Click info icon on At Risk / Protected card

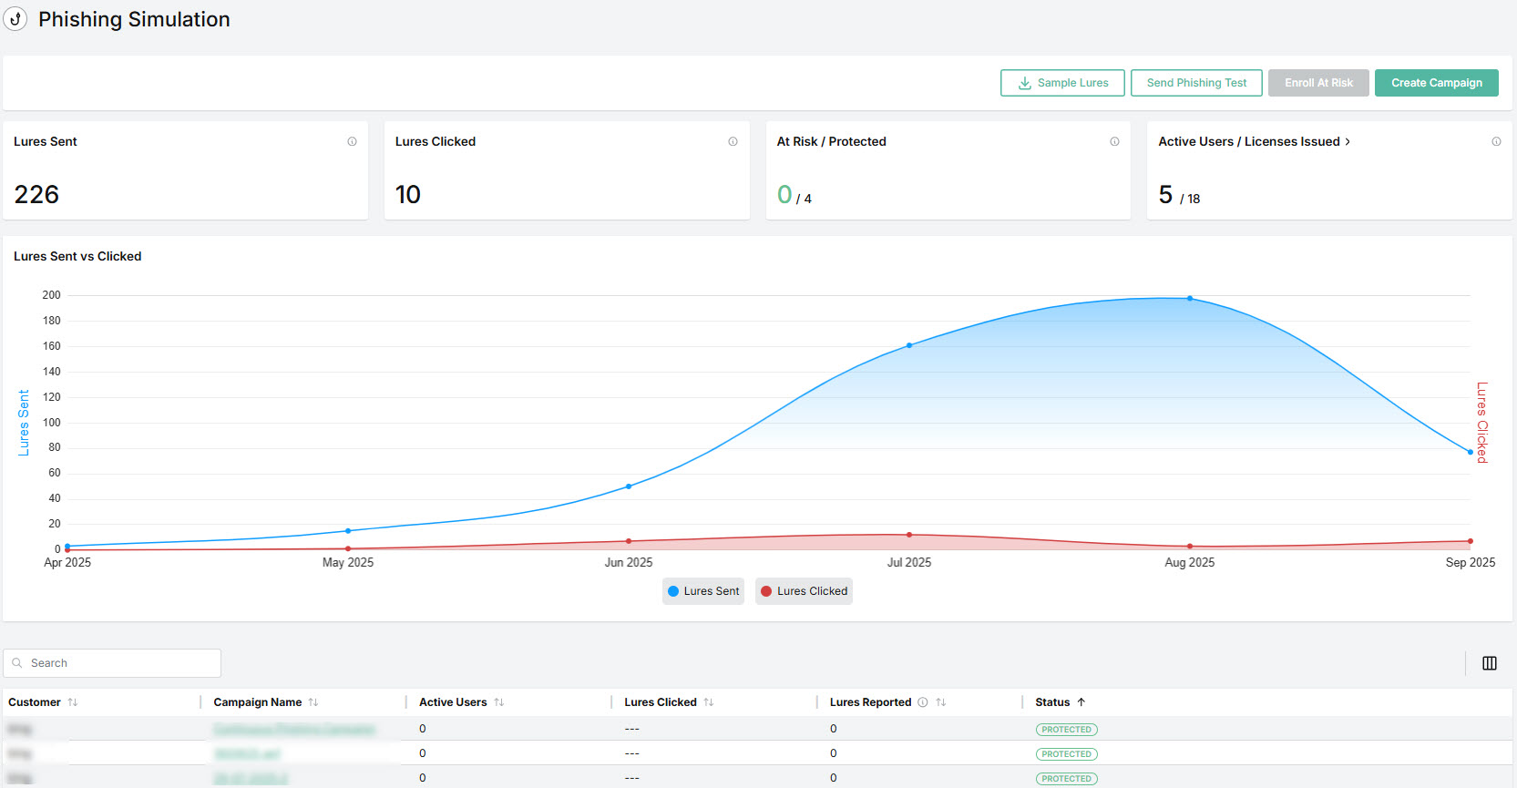1114,141
